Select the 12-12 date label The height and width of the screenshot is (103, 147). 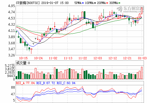[x=113, y=58]
